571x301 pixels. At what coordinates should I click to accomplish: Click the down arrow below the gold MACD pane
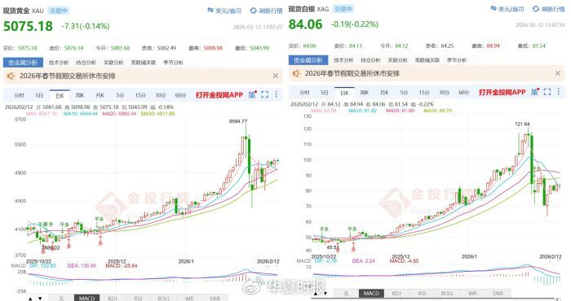[x=40, y=299]
